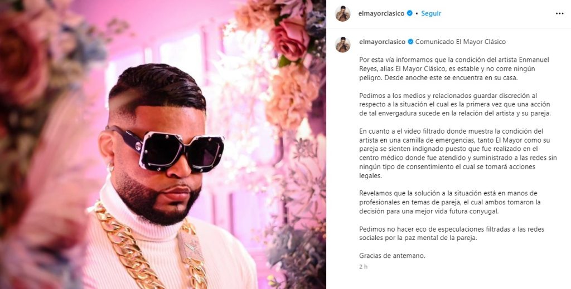
Task: Click the closing line Gracias de antemano
Action: pos(392,256)
